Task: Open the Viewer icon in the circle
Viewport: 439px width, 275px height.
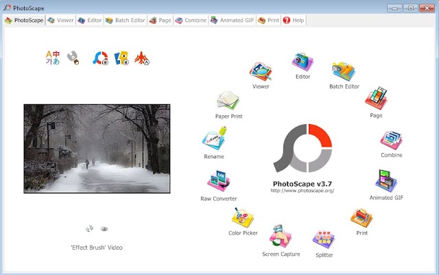Action: 261,72
